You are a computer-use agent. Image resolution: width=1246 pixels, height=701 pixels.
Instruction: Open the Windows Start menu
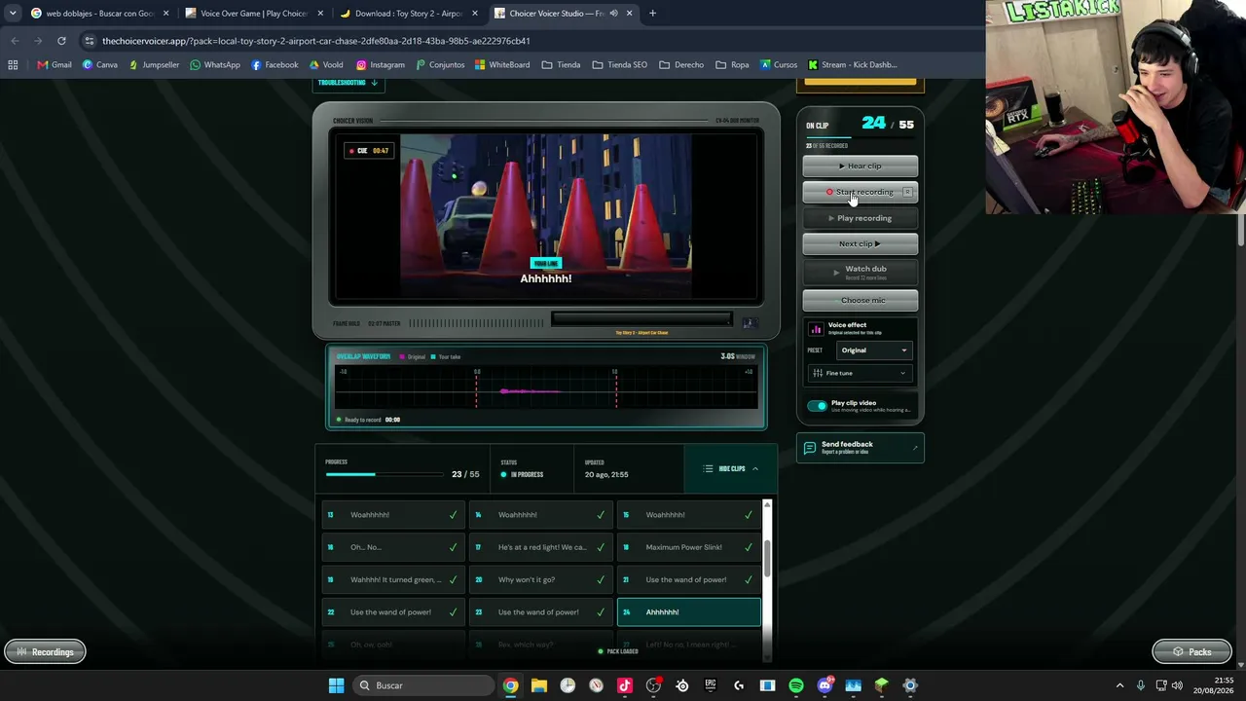[336, 685]
